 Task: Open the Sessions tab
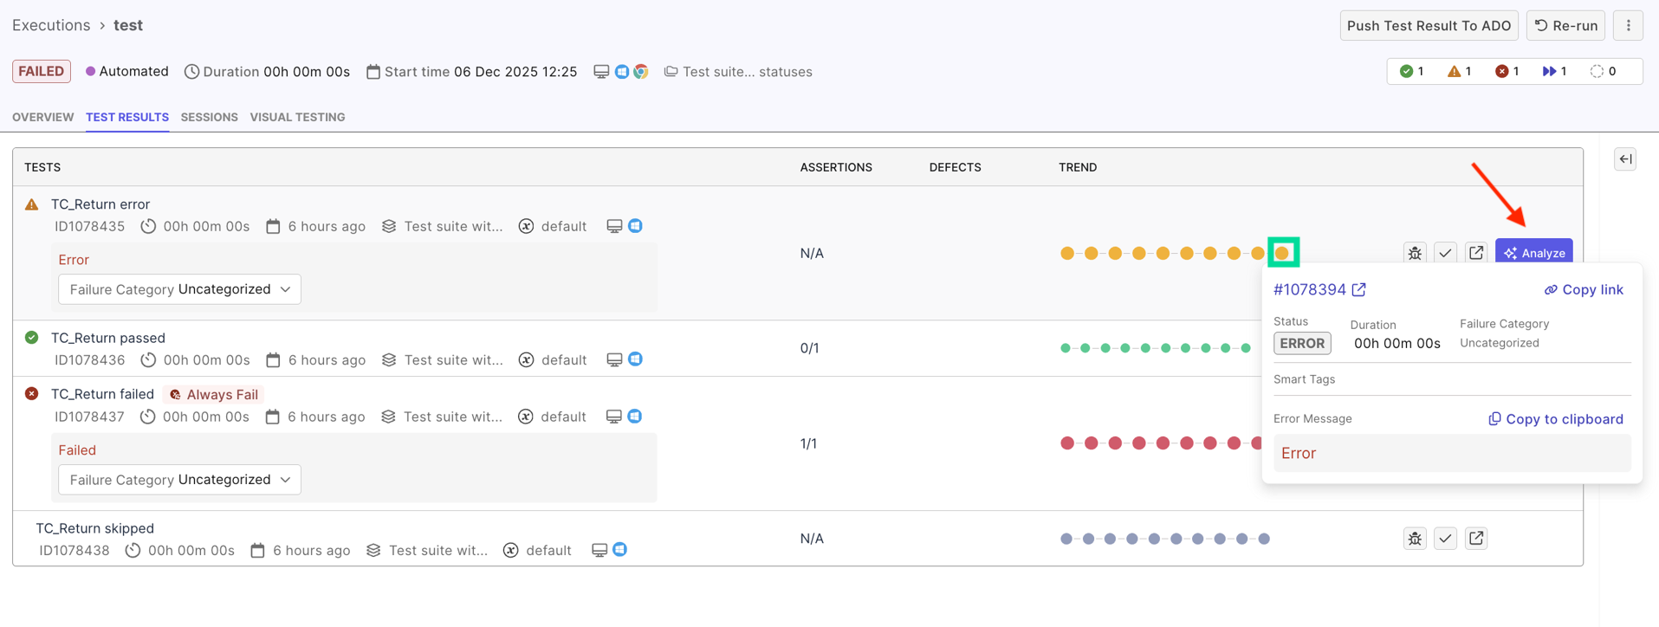click(x=209, y=117)
